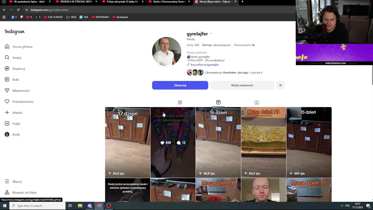This screenshot has width=373, height=210.
Task: Open Powiadomienia heart icon
Action: pos(7,101)
